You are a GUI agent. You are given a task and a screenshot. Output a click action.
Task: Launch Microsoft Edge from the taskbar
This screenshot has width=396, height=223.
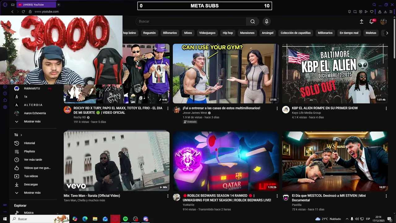click(x=85, y=219)
